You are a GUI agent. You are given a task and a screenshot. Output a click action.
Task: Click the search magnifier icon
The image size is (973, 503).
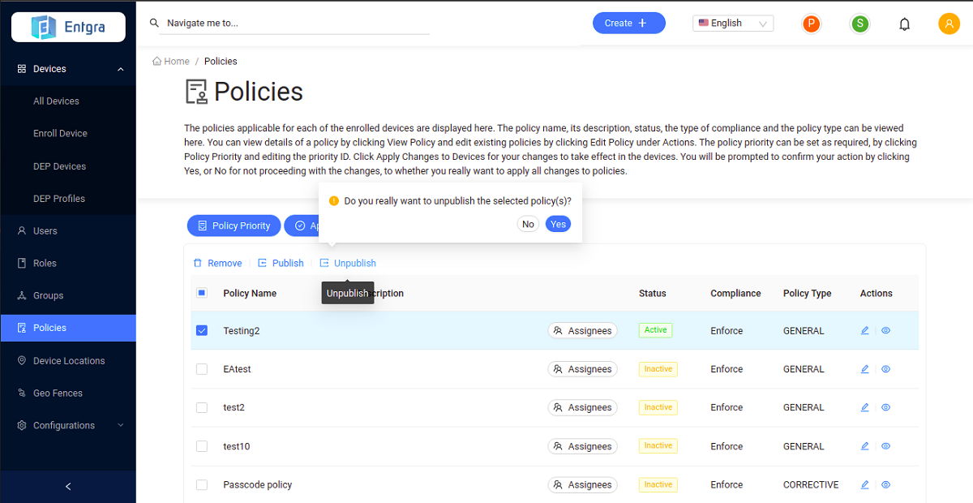coord(154,24)
